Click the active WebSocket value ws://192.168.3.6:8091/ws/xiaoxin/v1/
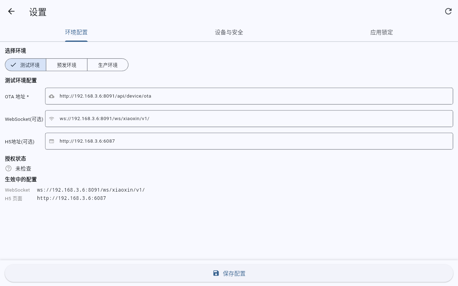Image resolution: width=458 pixels, height=286 pixels. [91, 190]
